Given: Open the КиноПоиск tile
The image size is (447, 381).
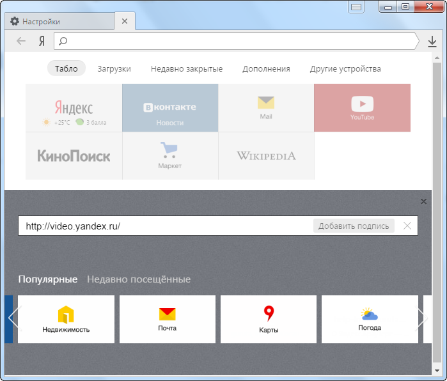Looking at the screenshot, I should click(74, 156).
